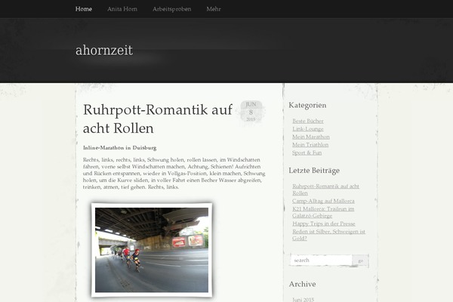Focus the search input field
The height and width of the screenshot is (302, 453).
coord(322,260)
